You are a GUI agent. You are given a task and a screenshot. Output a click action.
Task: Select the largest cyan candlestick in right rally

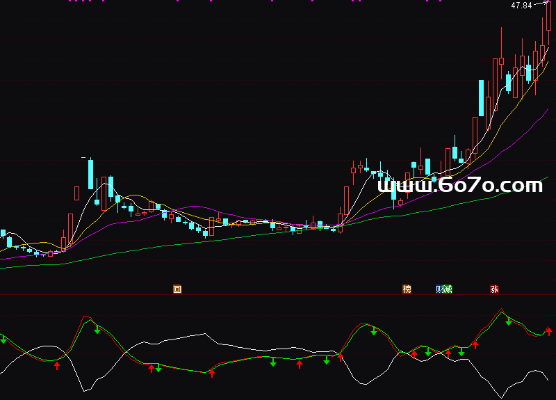(481, 98)
